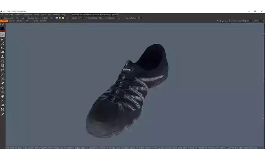
Task: Open the Help menu
Action: point(64,15)
